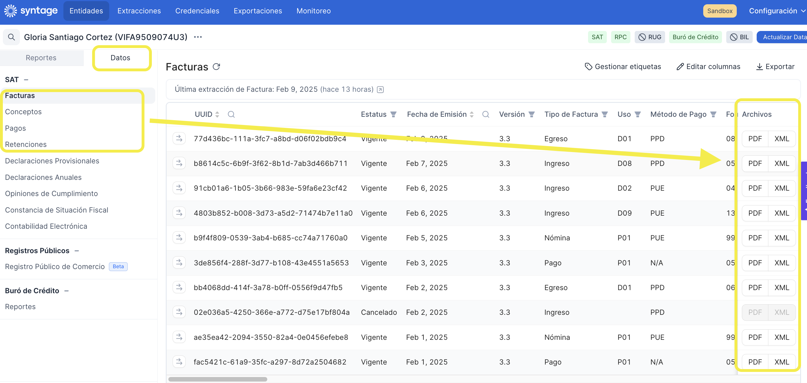Sort by UUID column

(x=217, y=114)
